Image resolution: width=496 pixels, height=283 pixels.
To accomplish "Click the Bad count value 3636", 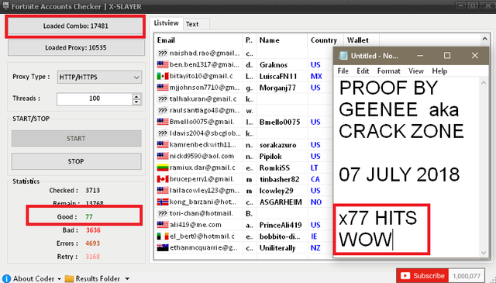I will (93, 230).
